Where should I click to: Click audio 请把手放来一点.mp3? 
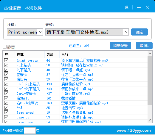(77, 89)
